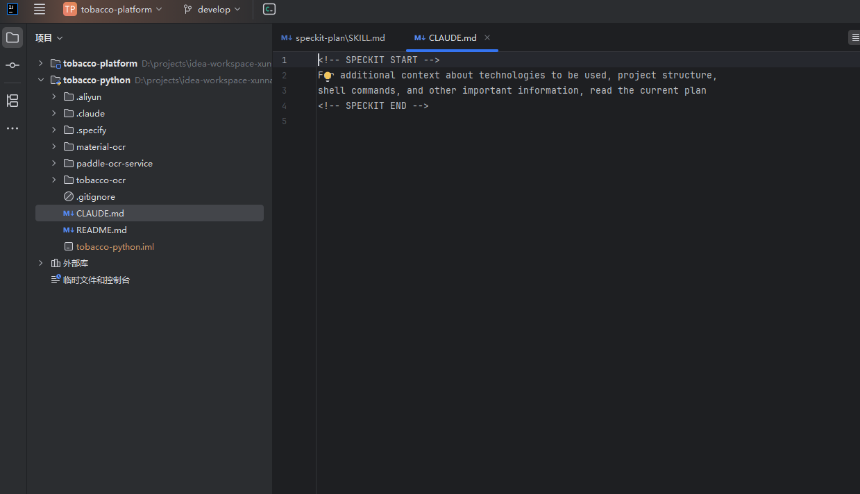The height and width of the screenshot is (494, 860).
Task: Click the text 'project structure,'
Action: [667, 76]
